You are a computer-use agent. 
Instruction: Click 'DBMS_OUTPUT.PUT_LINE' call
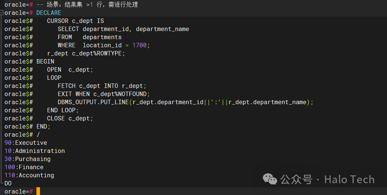pyautogui.click(x=93, y=102)
